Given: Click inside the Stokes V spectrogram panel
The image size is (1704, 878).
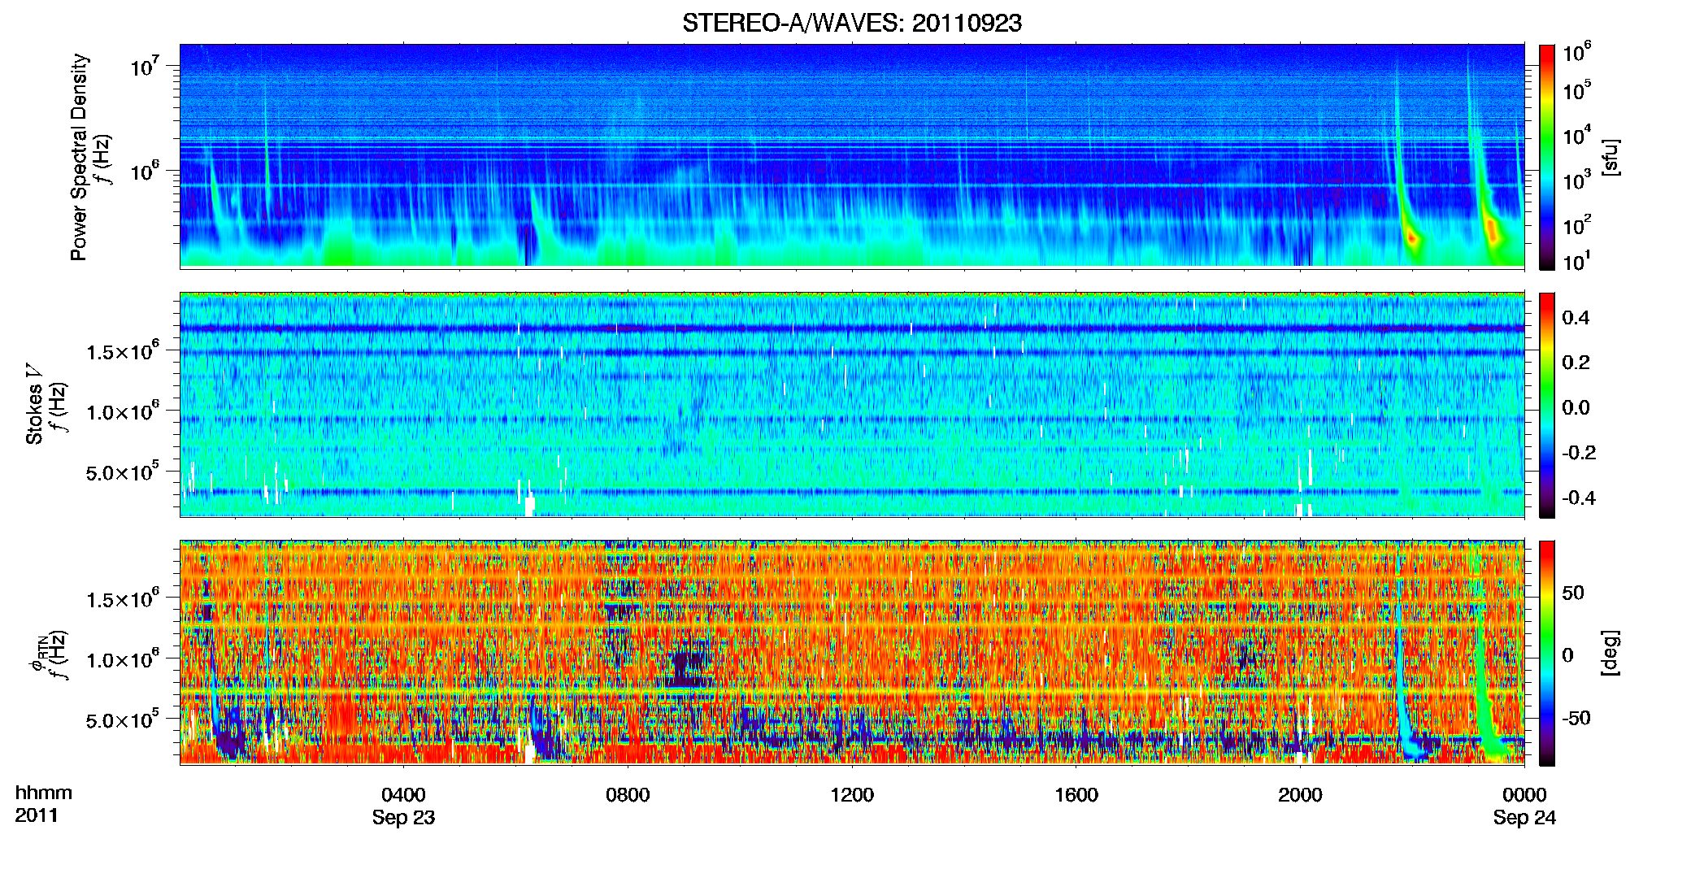Looking at the screenshot, I should pos(852,405).
